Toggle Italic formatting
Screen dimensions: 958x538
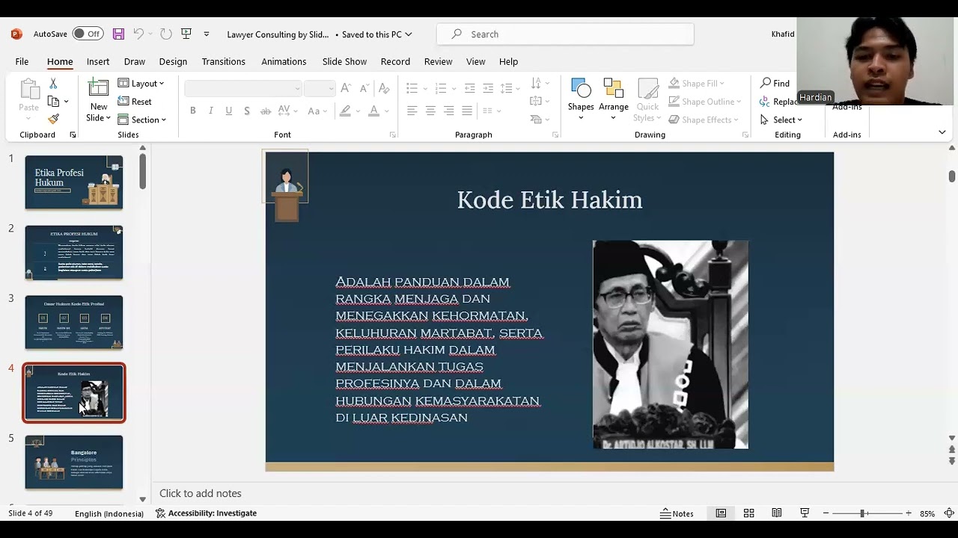[x=210, y=111]
